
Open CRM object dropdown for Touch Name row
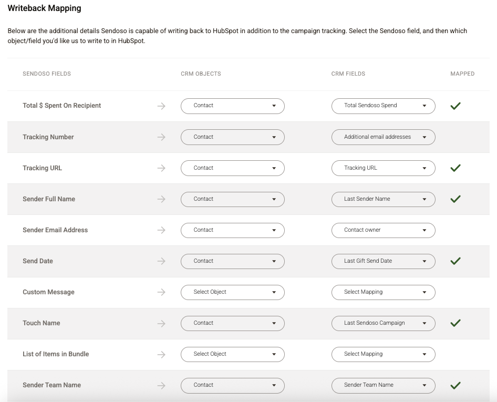point(233,323)
